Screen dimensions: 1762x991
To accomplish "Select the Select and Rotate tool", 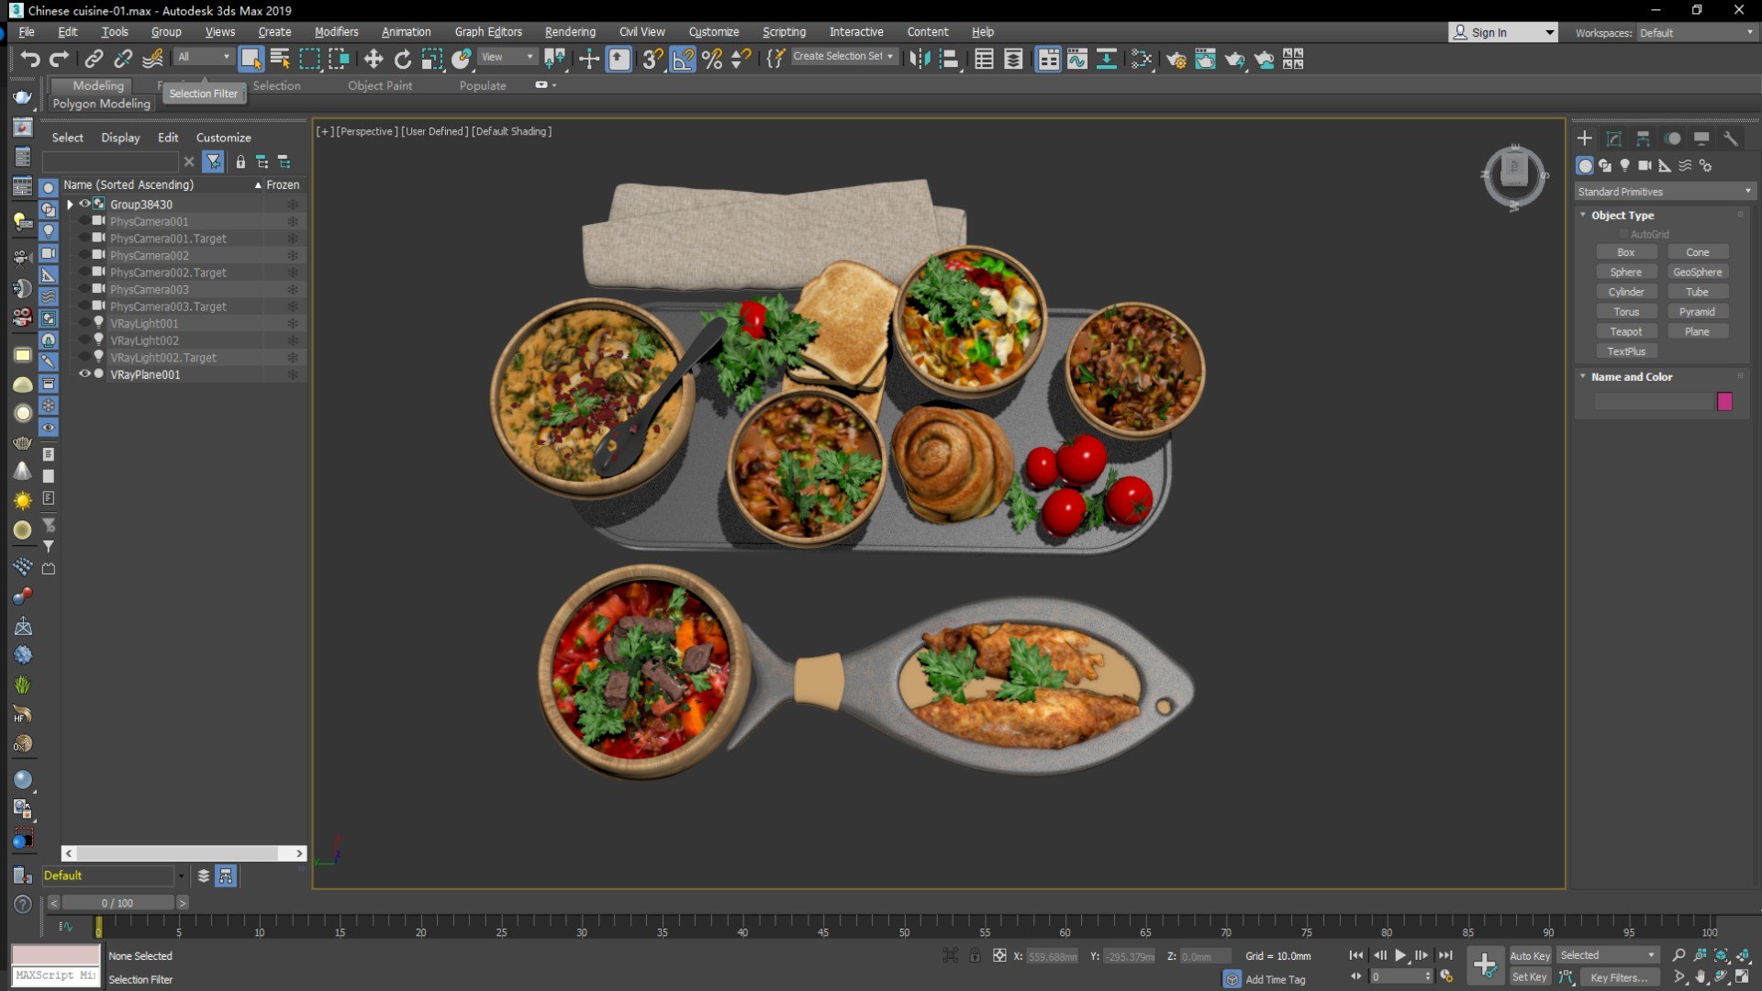I will (x=402, y=59).
